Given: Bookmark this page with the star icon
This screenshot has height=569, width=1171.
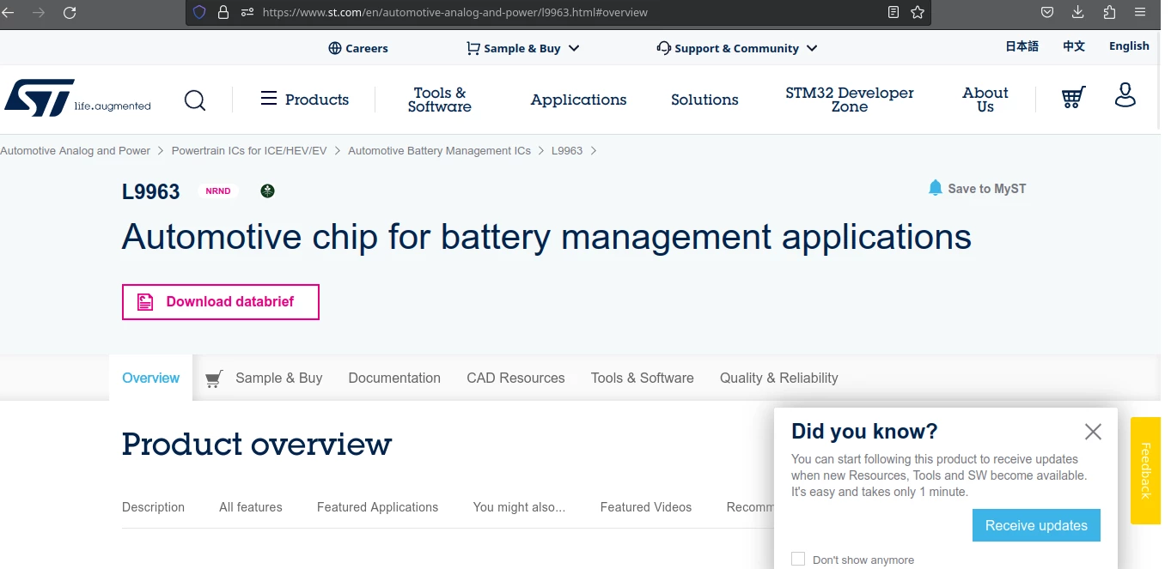Looking at the screenshot, I should pos(918,13).
